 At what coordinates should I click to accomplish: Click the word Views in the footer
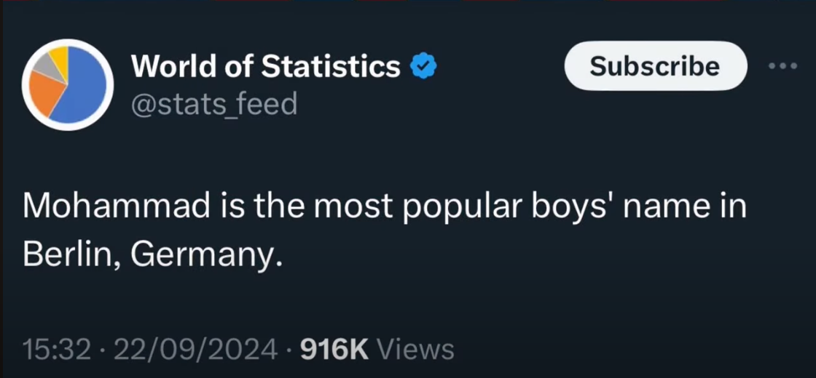tap(417, 350)
